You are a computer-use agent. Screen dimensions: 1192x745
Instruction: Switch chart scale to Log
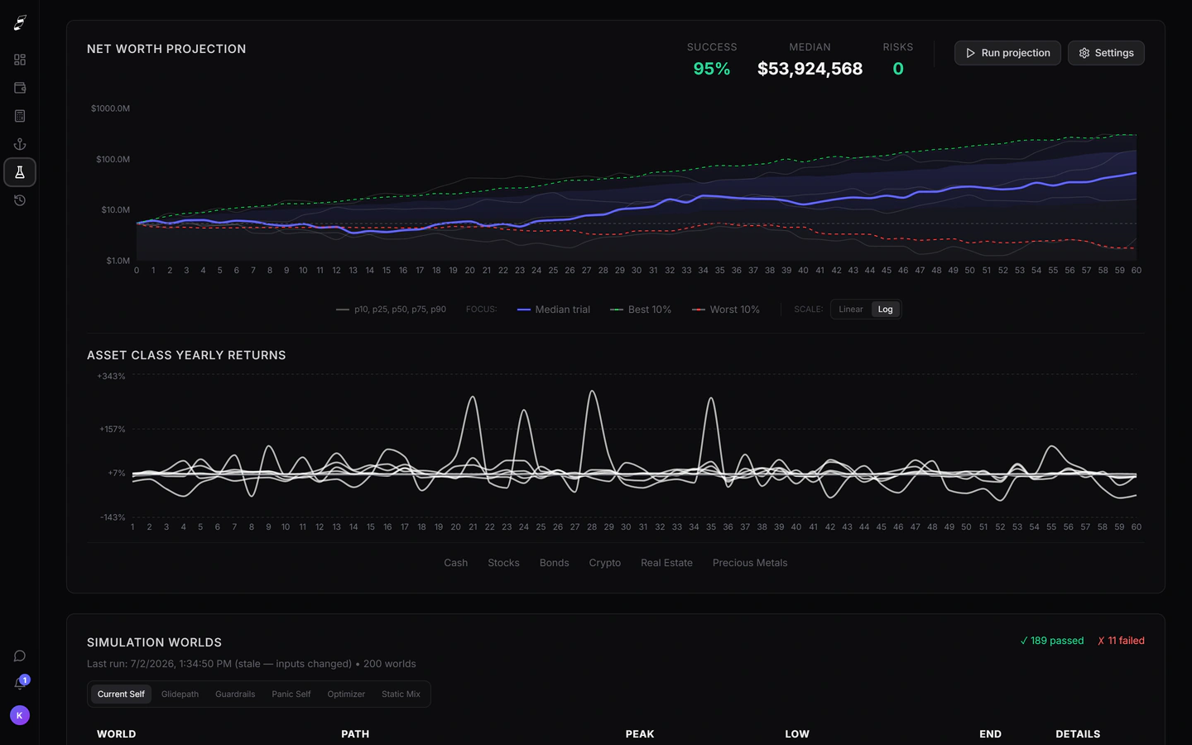tap(885, 310)
